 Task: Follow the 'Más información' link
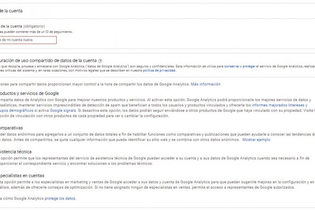coord(205,84)
